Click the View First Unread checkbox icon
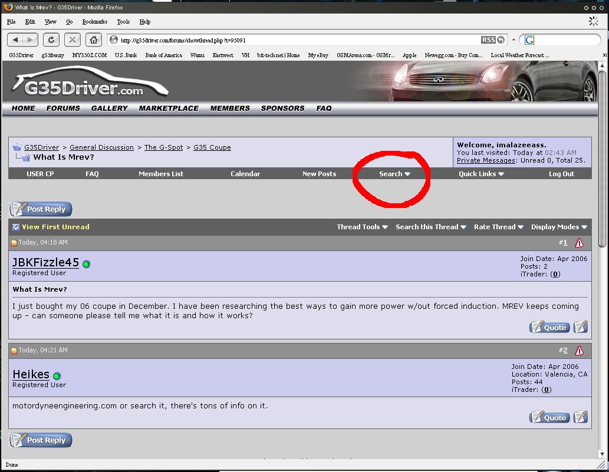 click(x=15, y=227)
